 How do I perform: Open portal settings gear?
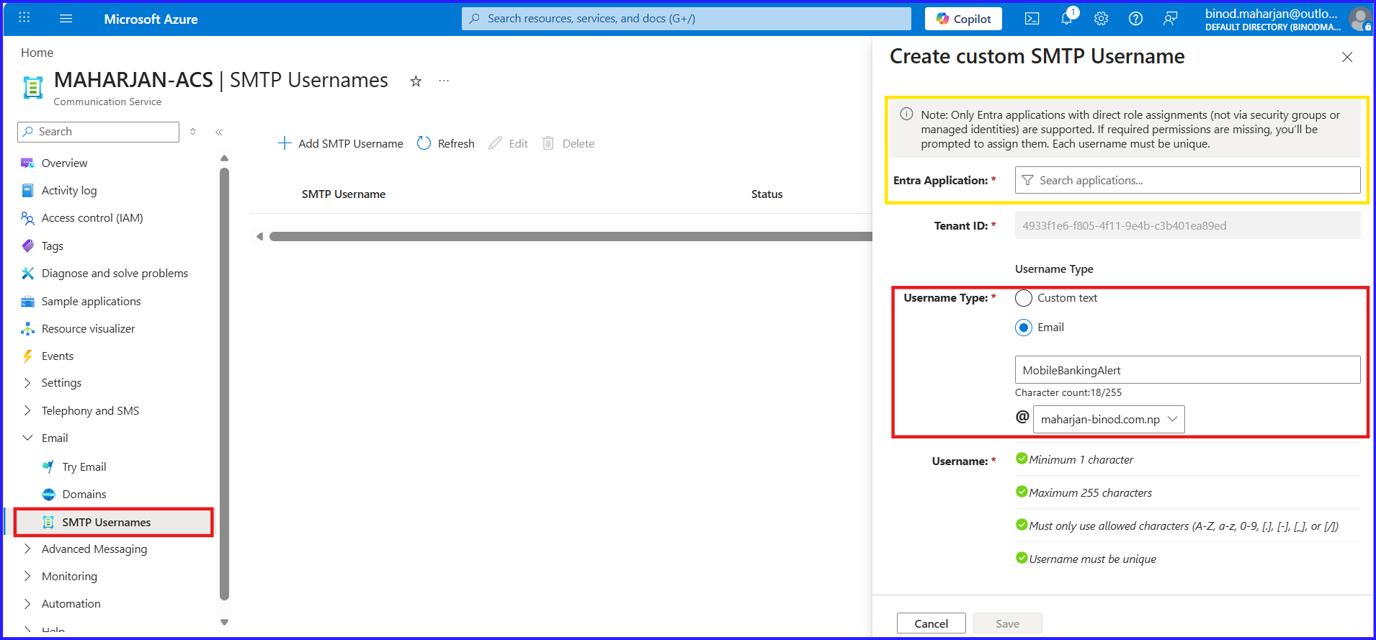point(1101,19)
